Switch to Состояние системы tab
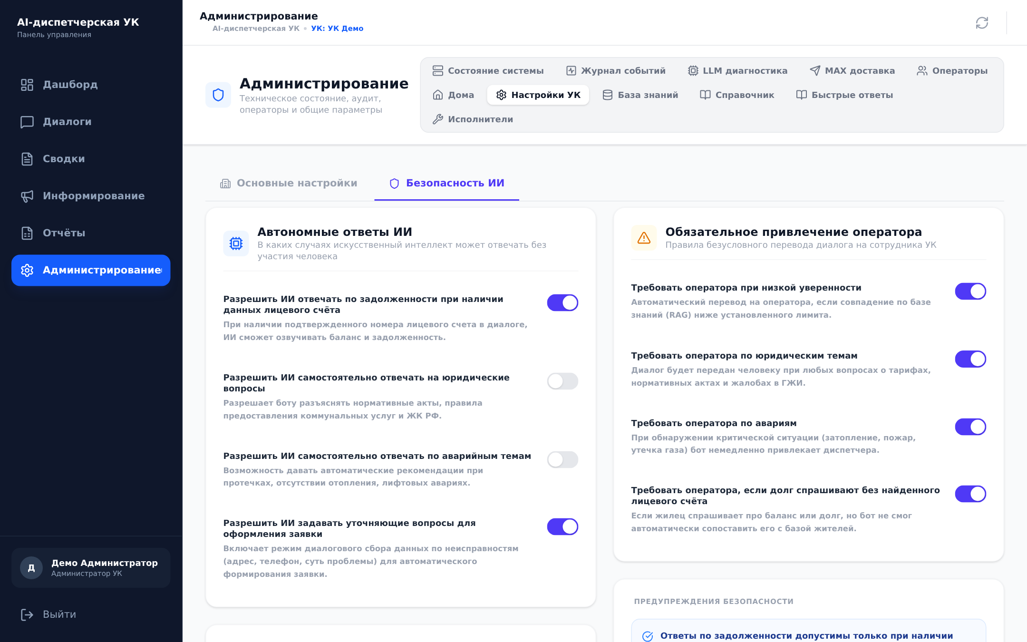1027x642 pixels. [x=488, y=71]
